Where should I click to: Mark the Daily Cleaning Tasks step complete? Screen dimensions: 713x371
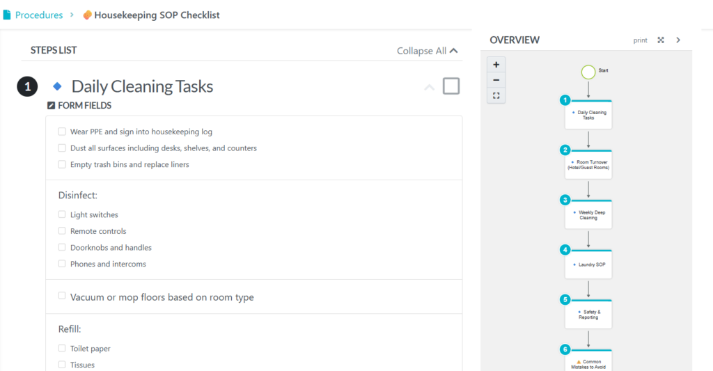pos(451,86)
